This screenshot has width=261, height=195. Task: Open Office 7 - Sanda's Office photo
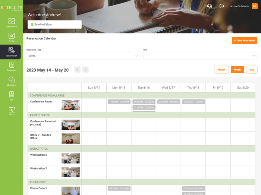point(71,139)
